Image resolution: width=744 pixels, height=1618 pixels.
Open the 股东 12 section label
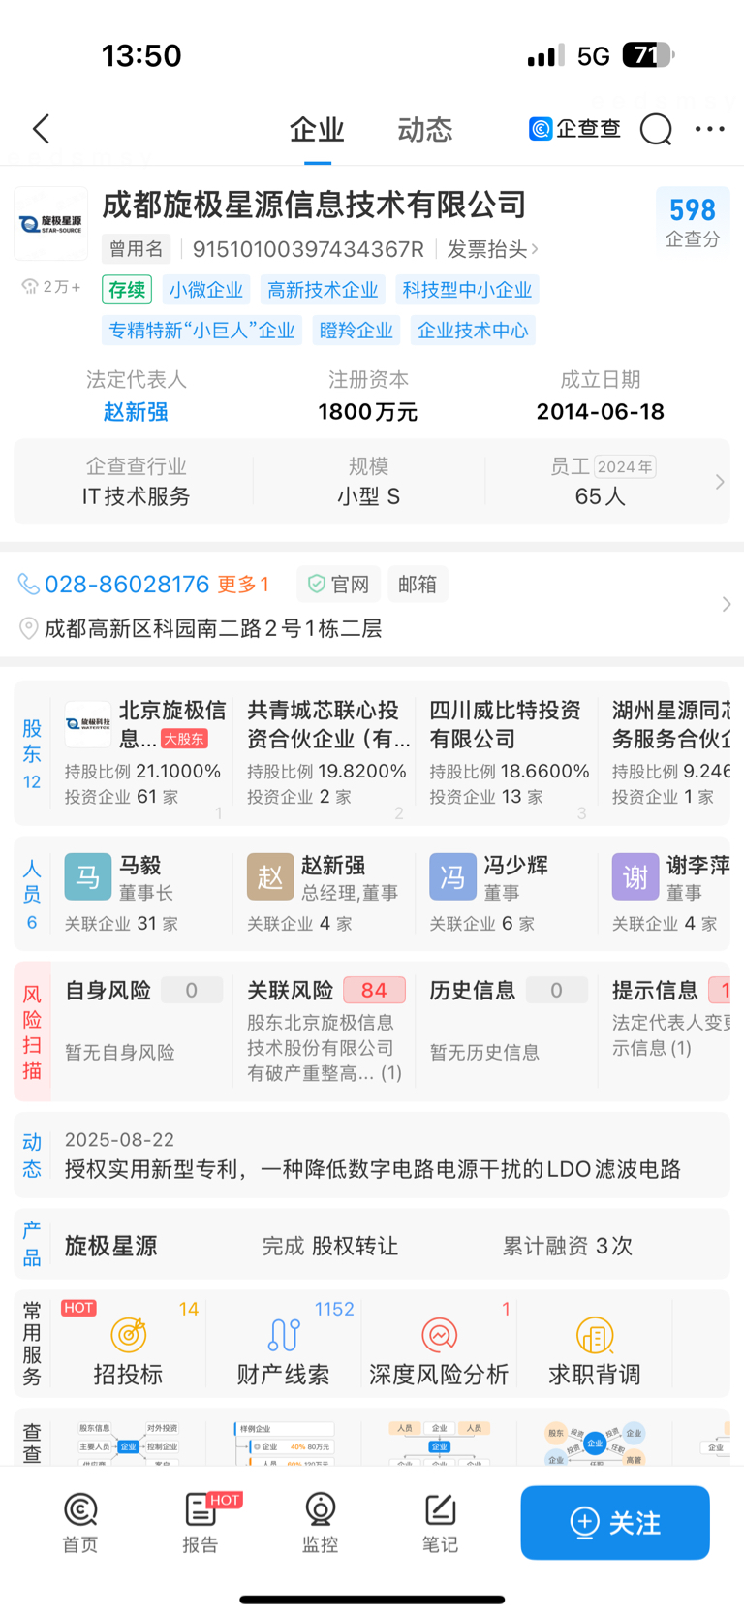coord(32,754)
